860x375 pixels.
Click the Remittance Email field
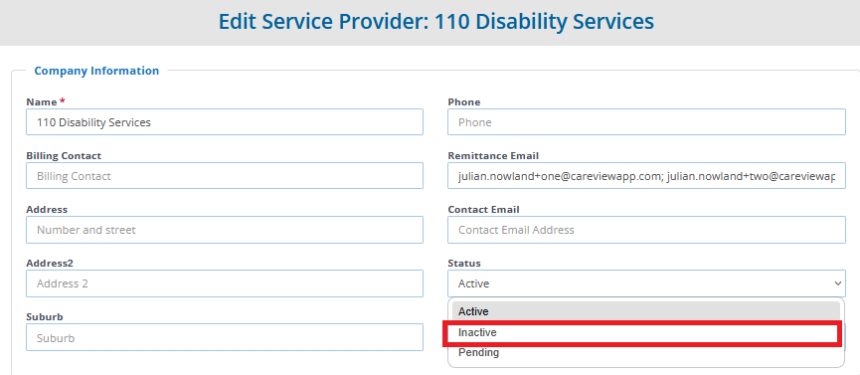point(646,176)
